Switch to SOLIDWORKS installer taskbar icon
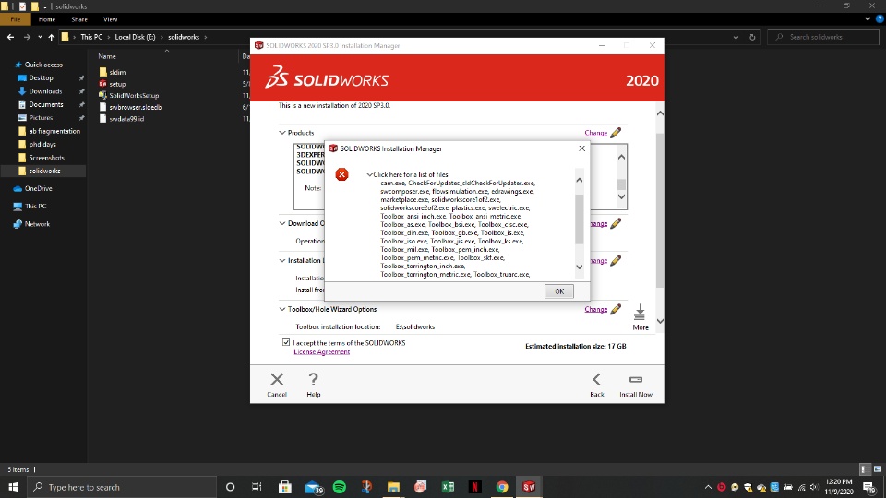Image resolution: width=886 pixels, height=498 pixels. tap(529, 487)
